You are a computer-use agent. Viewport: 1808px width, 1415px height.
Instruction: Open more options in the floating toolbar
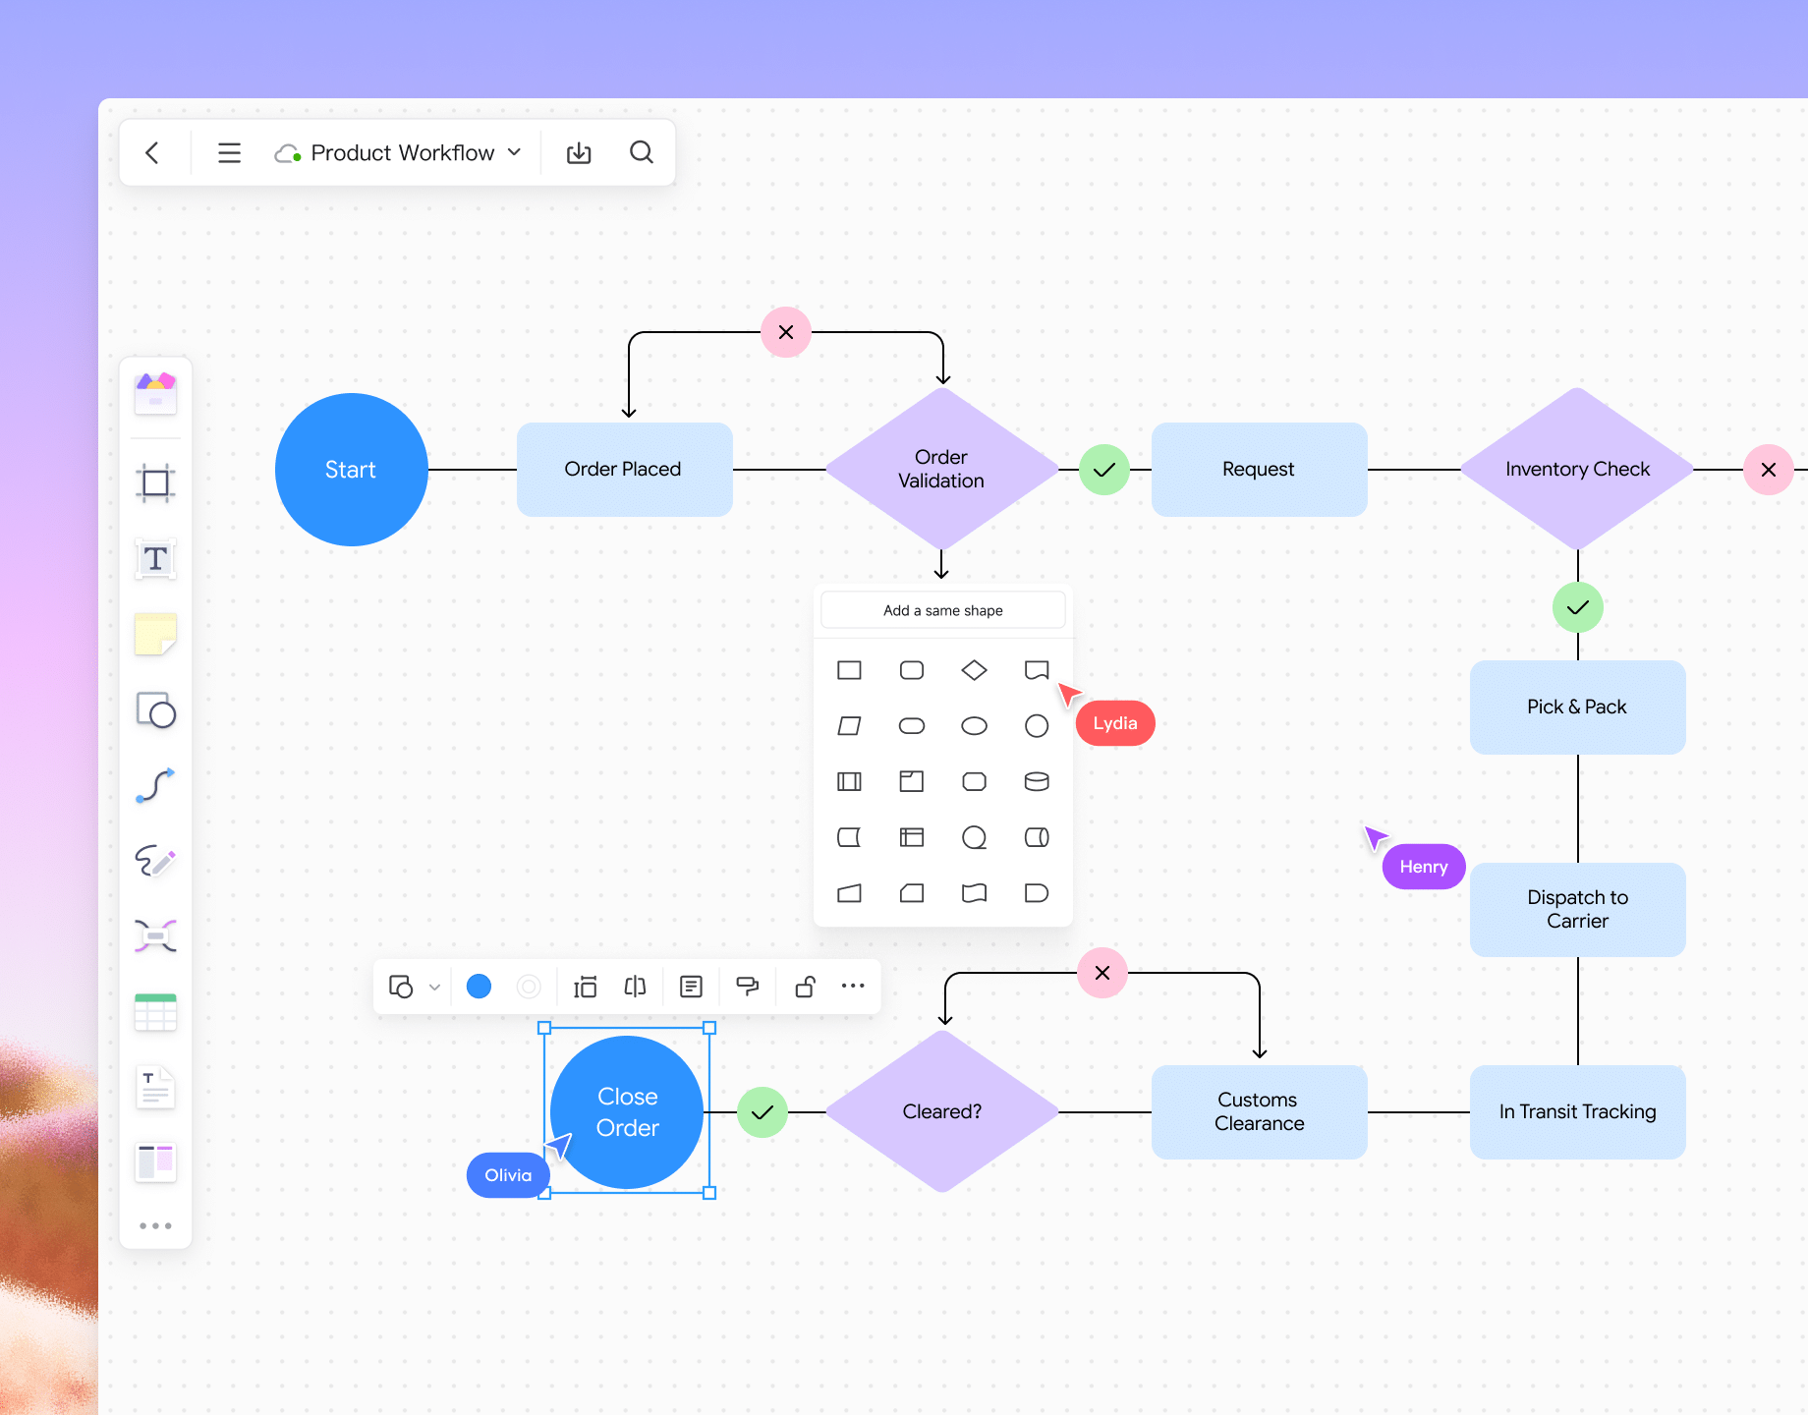coord(853,986)
